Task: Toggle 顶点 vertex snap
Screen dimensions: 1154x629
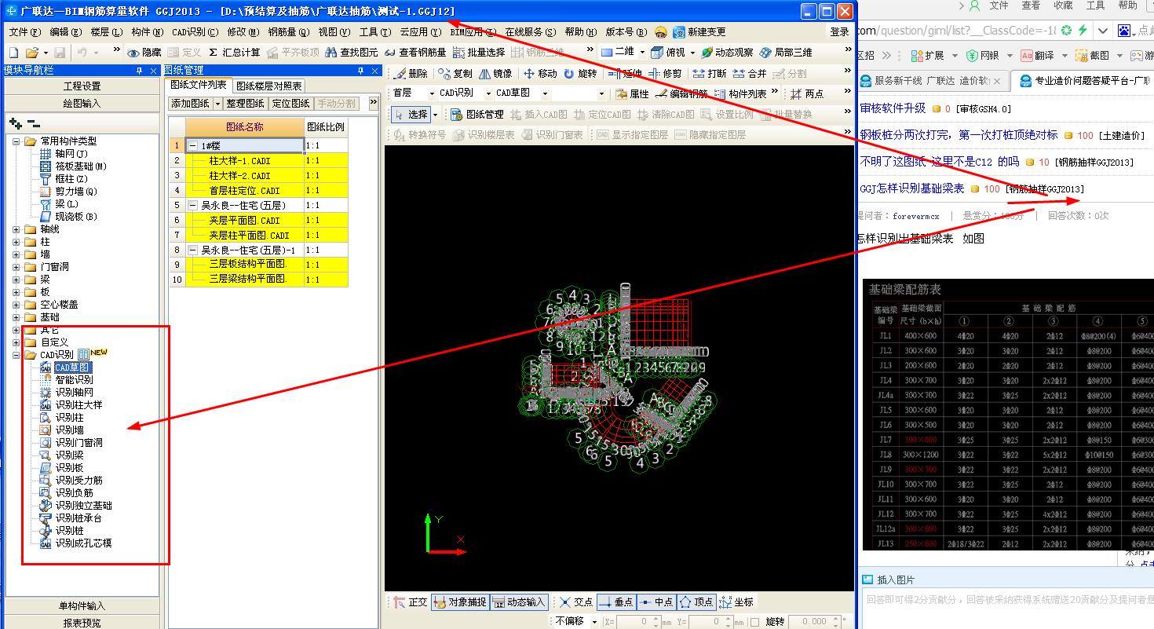Action: [696, 602]
